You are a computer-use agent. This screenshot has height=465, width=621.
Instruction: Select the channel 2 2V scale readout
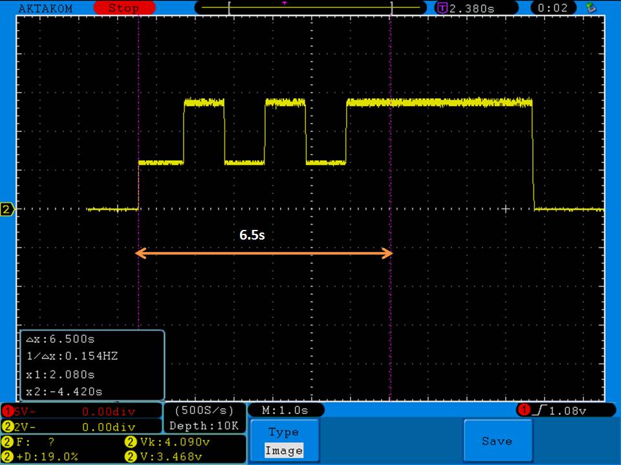[81, 427]
